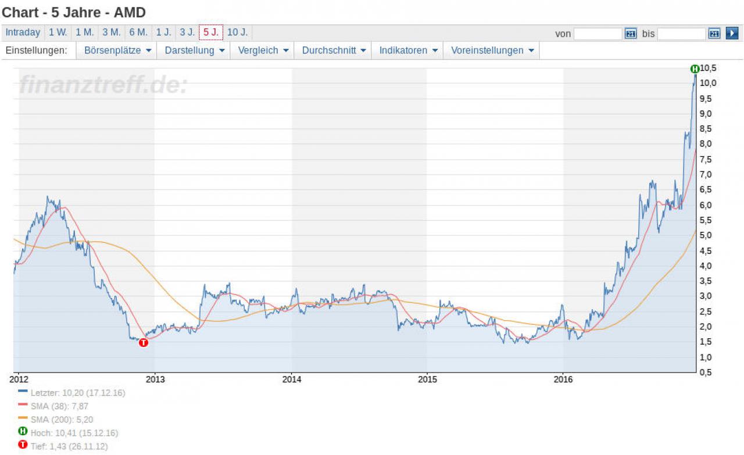Click the green H high marker on chart
The image size is (744, 455).
(x=694, y=69)
